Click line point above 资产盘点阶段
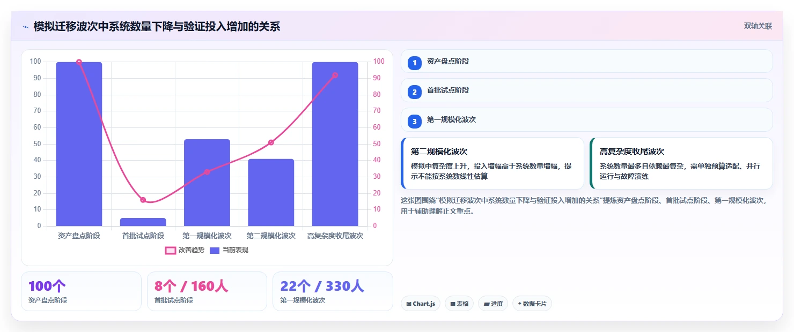Image resolution: width=794 pixels, height=332 pixels. 79,62
